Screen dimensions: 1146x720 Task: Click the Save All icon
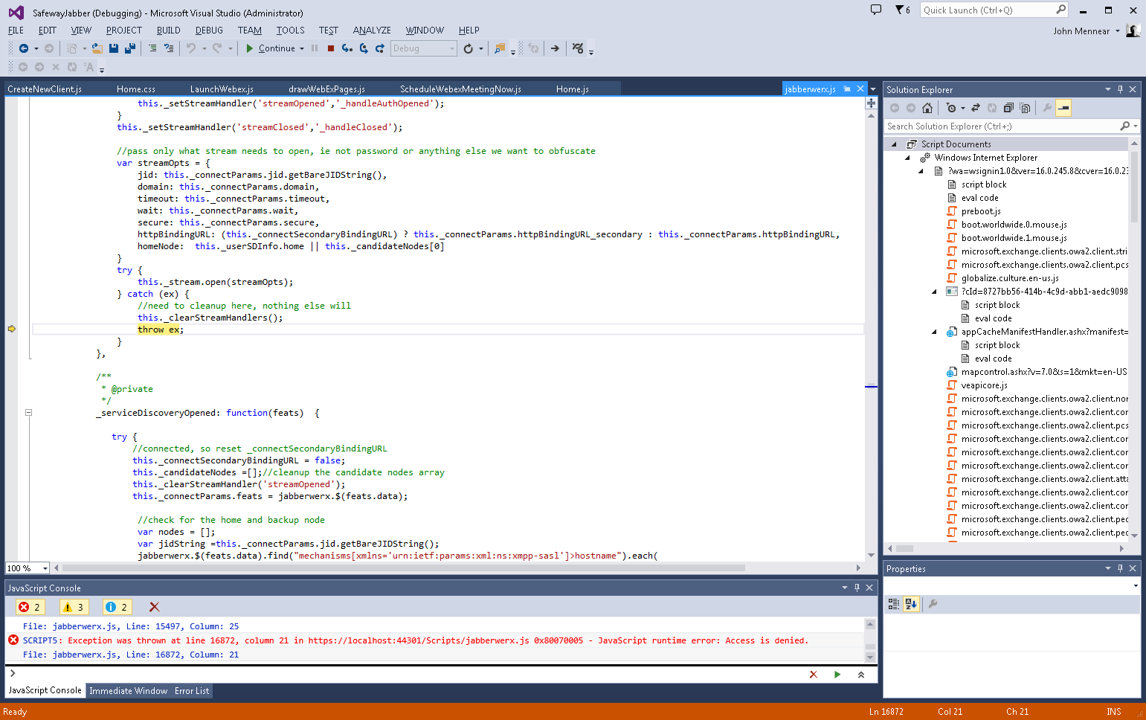tap(130, 48)
